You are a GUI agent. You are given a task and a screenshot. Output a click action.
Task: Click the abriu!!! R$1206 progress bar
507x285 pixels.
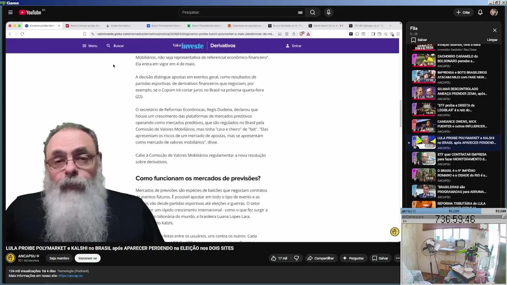(454, 211)
